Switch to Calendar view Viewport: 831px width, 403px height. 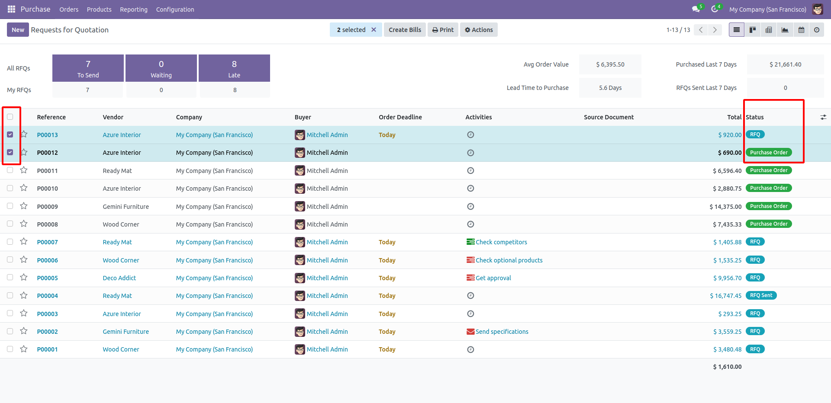pos(801,30)
